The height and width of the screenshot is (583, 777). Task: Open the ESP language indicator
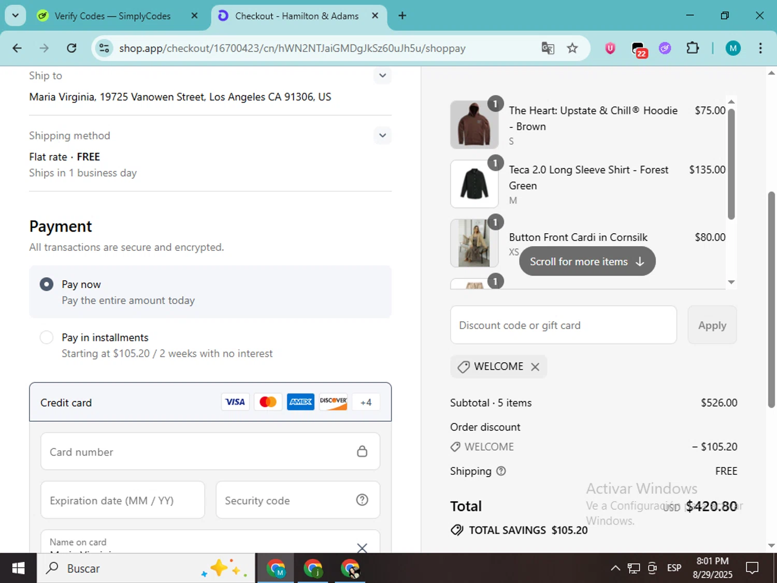tap(674, 568)
